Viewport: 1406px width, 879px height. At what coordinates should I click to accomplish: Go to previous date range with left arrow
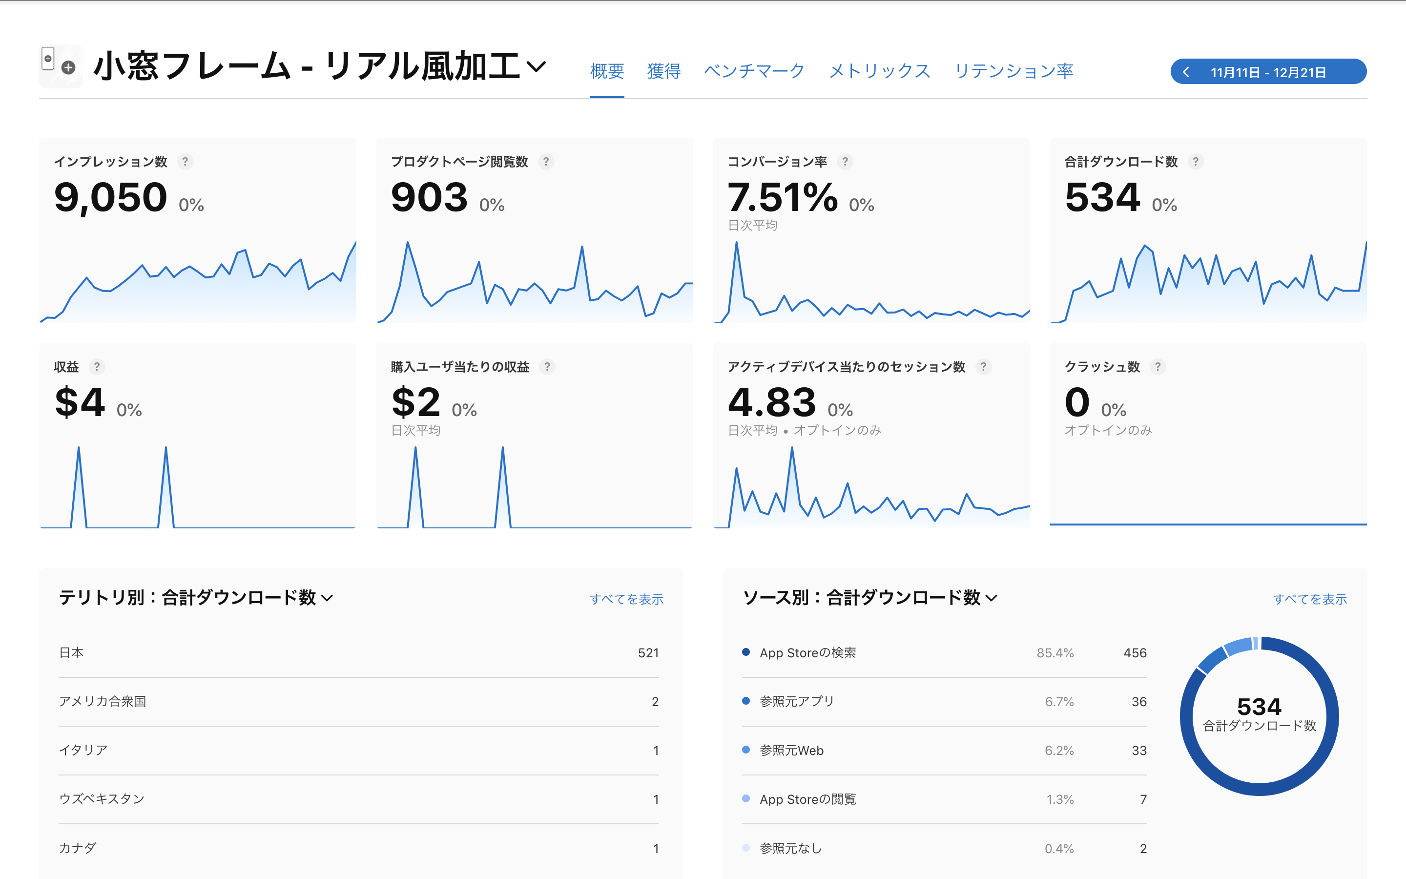[x=1186, y=72]
